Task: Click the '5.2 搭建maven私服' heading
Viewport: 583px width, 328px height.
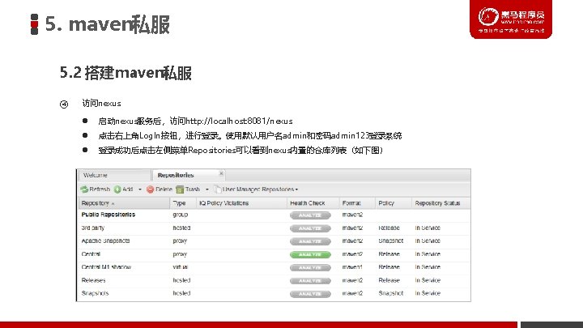Action: point(126,73)
